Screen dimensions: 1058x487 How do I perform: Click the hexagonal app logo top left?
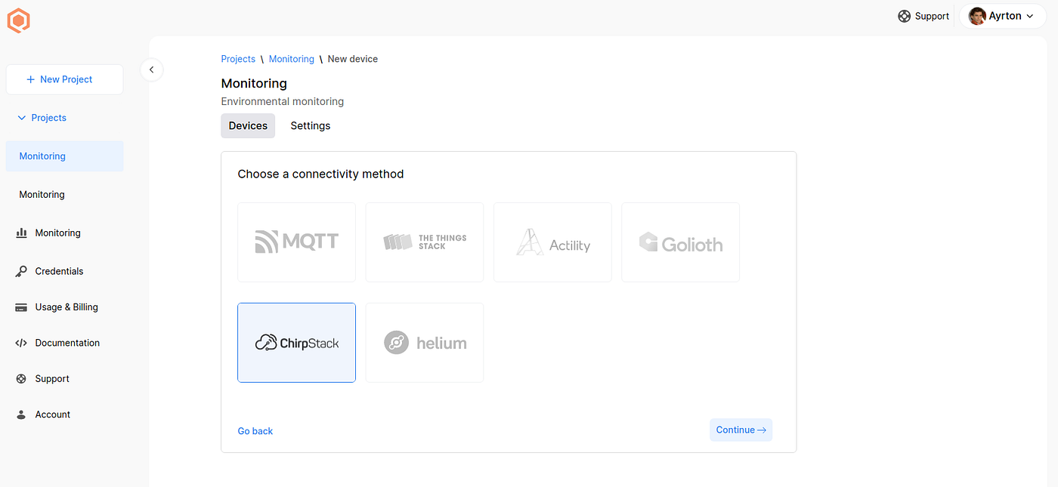tap(18, 20)
